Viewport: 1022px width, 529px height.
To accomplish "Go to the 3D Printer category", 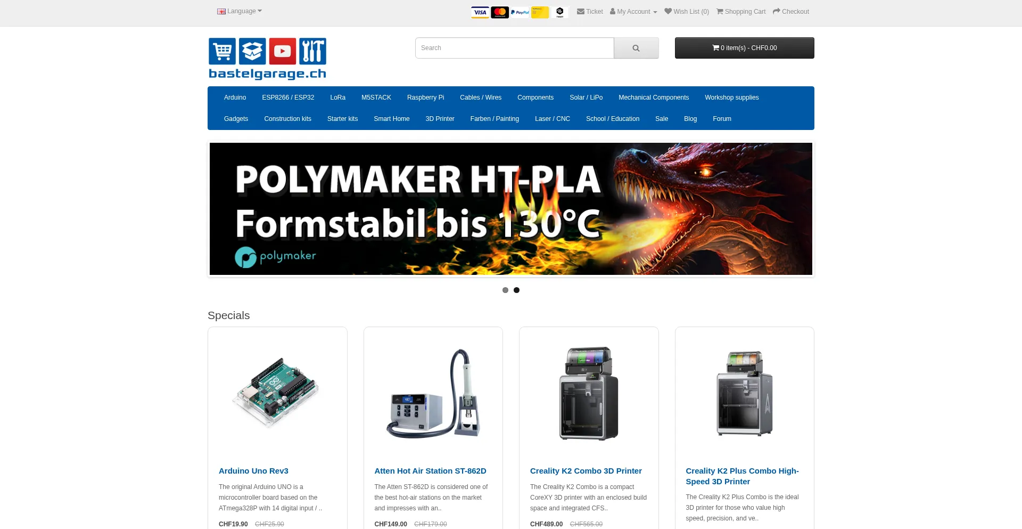I will [x=440, y=119].
